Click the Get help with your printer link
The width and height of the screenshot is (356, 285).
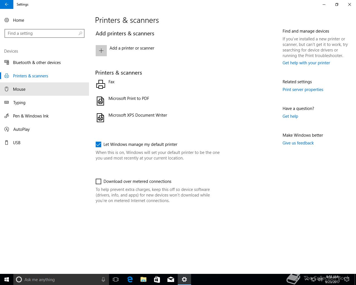click(x=306, y=63)
